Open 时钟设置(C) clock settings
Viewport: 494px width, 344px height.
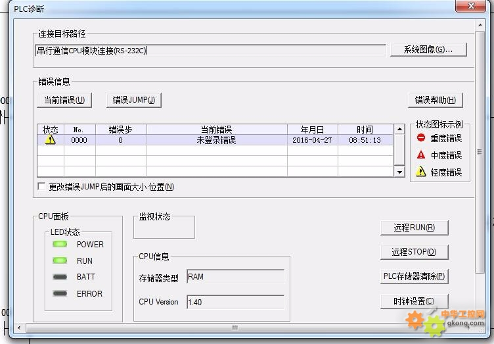pyautogui.click(x=415, y=301)
